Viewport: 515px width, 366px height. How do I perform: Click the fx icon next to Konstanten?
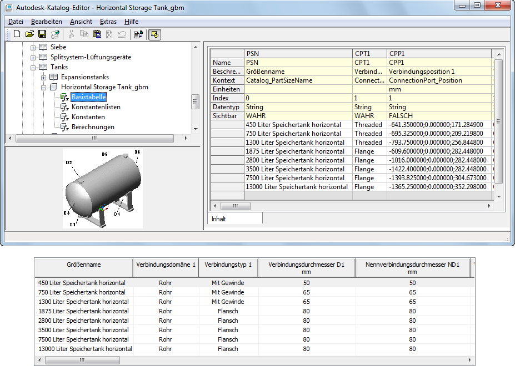(x=64, y=117)
